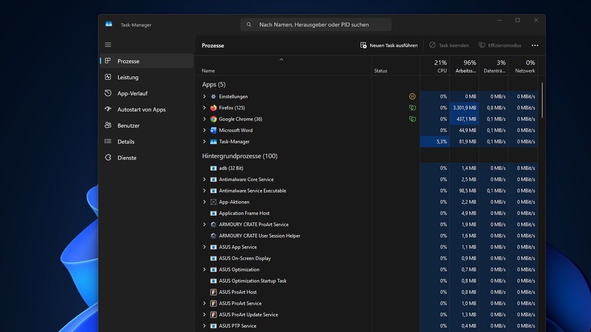The image size is (591, 332).
Task: Click the pause status icon beside Einstellungen
Action: (412, 96)
